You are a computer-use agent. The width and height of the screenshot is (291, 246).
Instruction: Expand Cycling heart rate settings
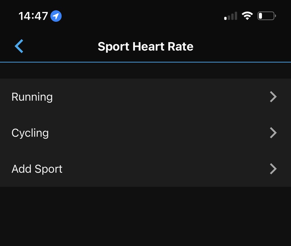(x=145, y=133)
